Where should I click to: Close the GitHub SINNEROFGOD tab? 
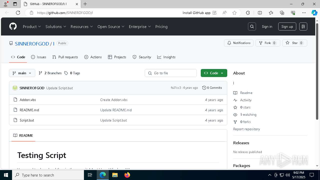77,4
